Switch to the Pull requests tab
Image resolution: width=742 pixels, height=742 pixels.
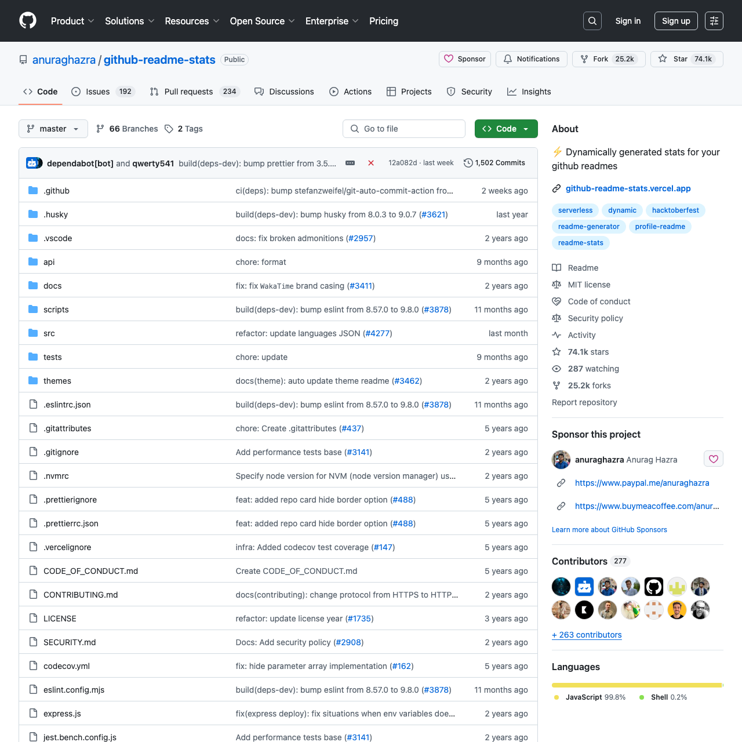pos(194,92)
